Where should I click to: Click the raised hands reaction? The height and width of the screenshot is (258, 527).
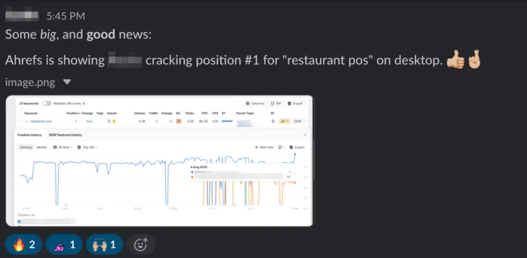(104, 244)
